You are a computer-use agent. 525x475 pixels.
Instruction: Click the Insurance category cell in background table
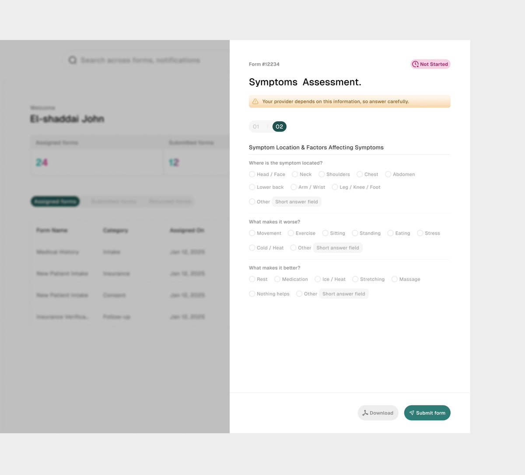[x=116, y=274]
